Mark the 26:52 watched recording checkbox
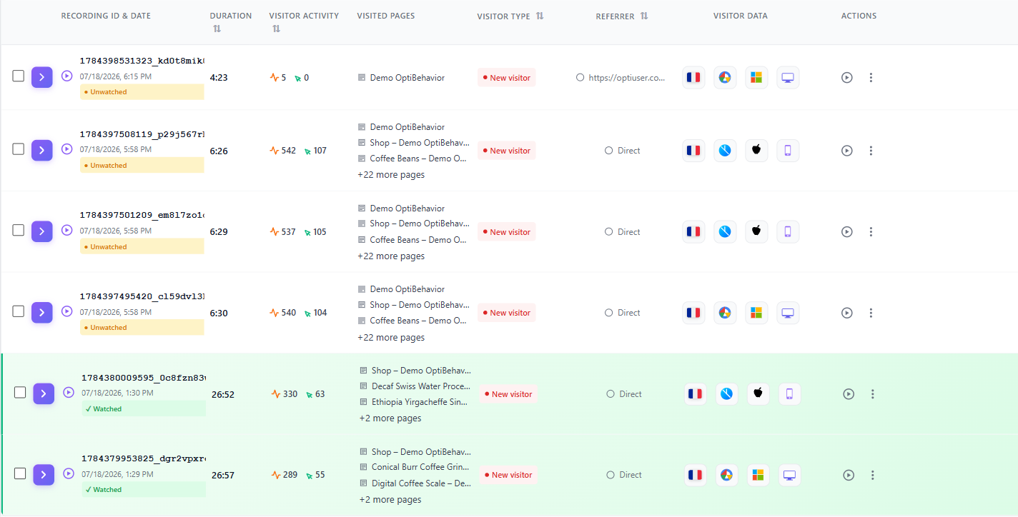This screenshot has height=517, width=1018. point(20,393)
